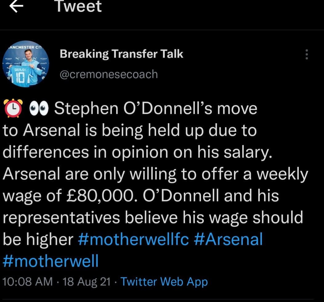Open the #Arsenal hashtag
This screenshot has height=302, width=324.
228,240
